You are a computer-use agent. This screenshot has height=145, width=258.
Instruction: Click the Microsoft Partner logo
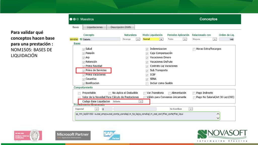pyautogui.click(x=73, y=135)
